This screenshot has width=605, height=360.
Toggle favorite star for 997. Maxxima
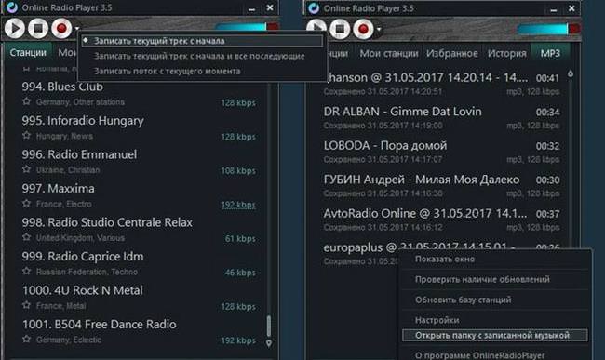[x=26, y=204]
